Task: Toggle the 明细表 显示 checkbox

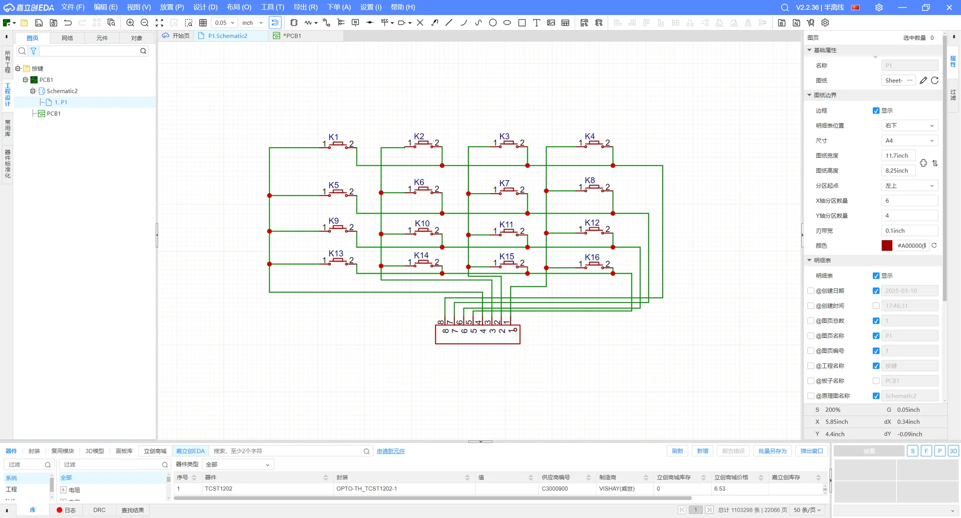Action: (876, 276)
